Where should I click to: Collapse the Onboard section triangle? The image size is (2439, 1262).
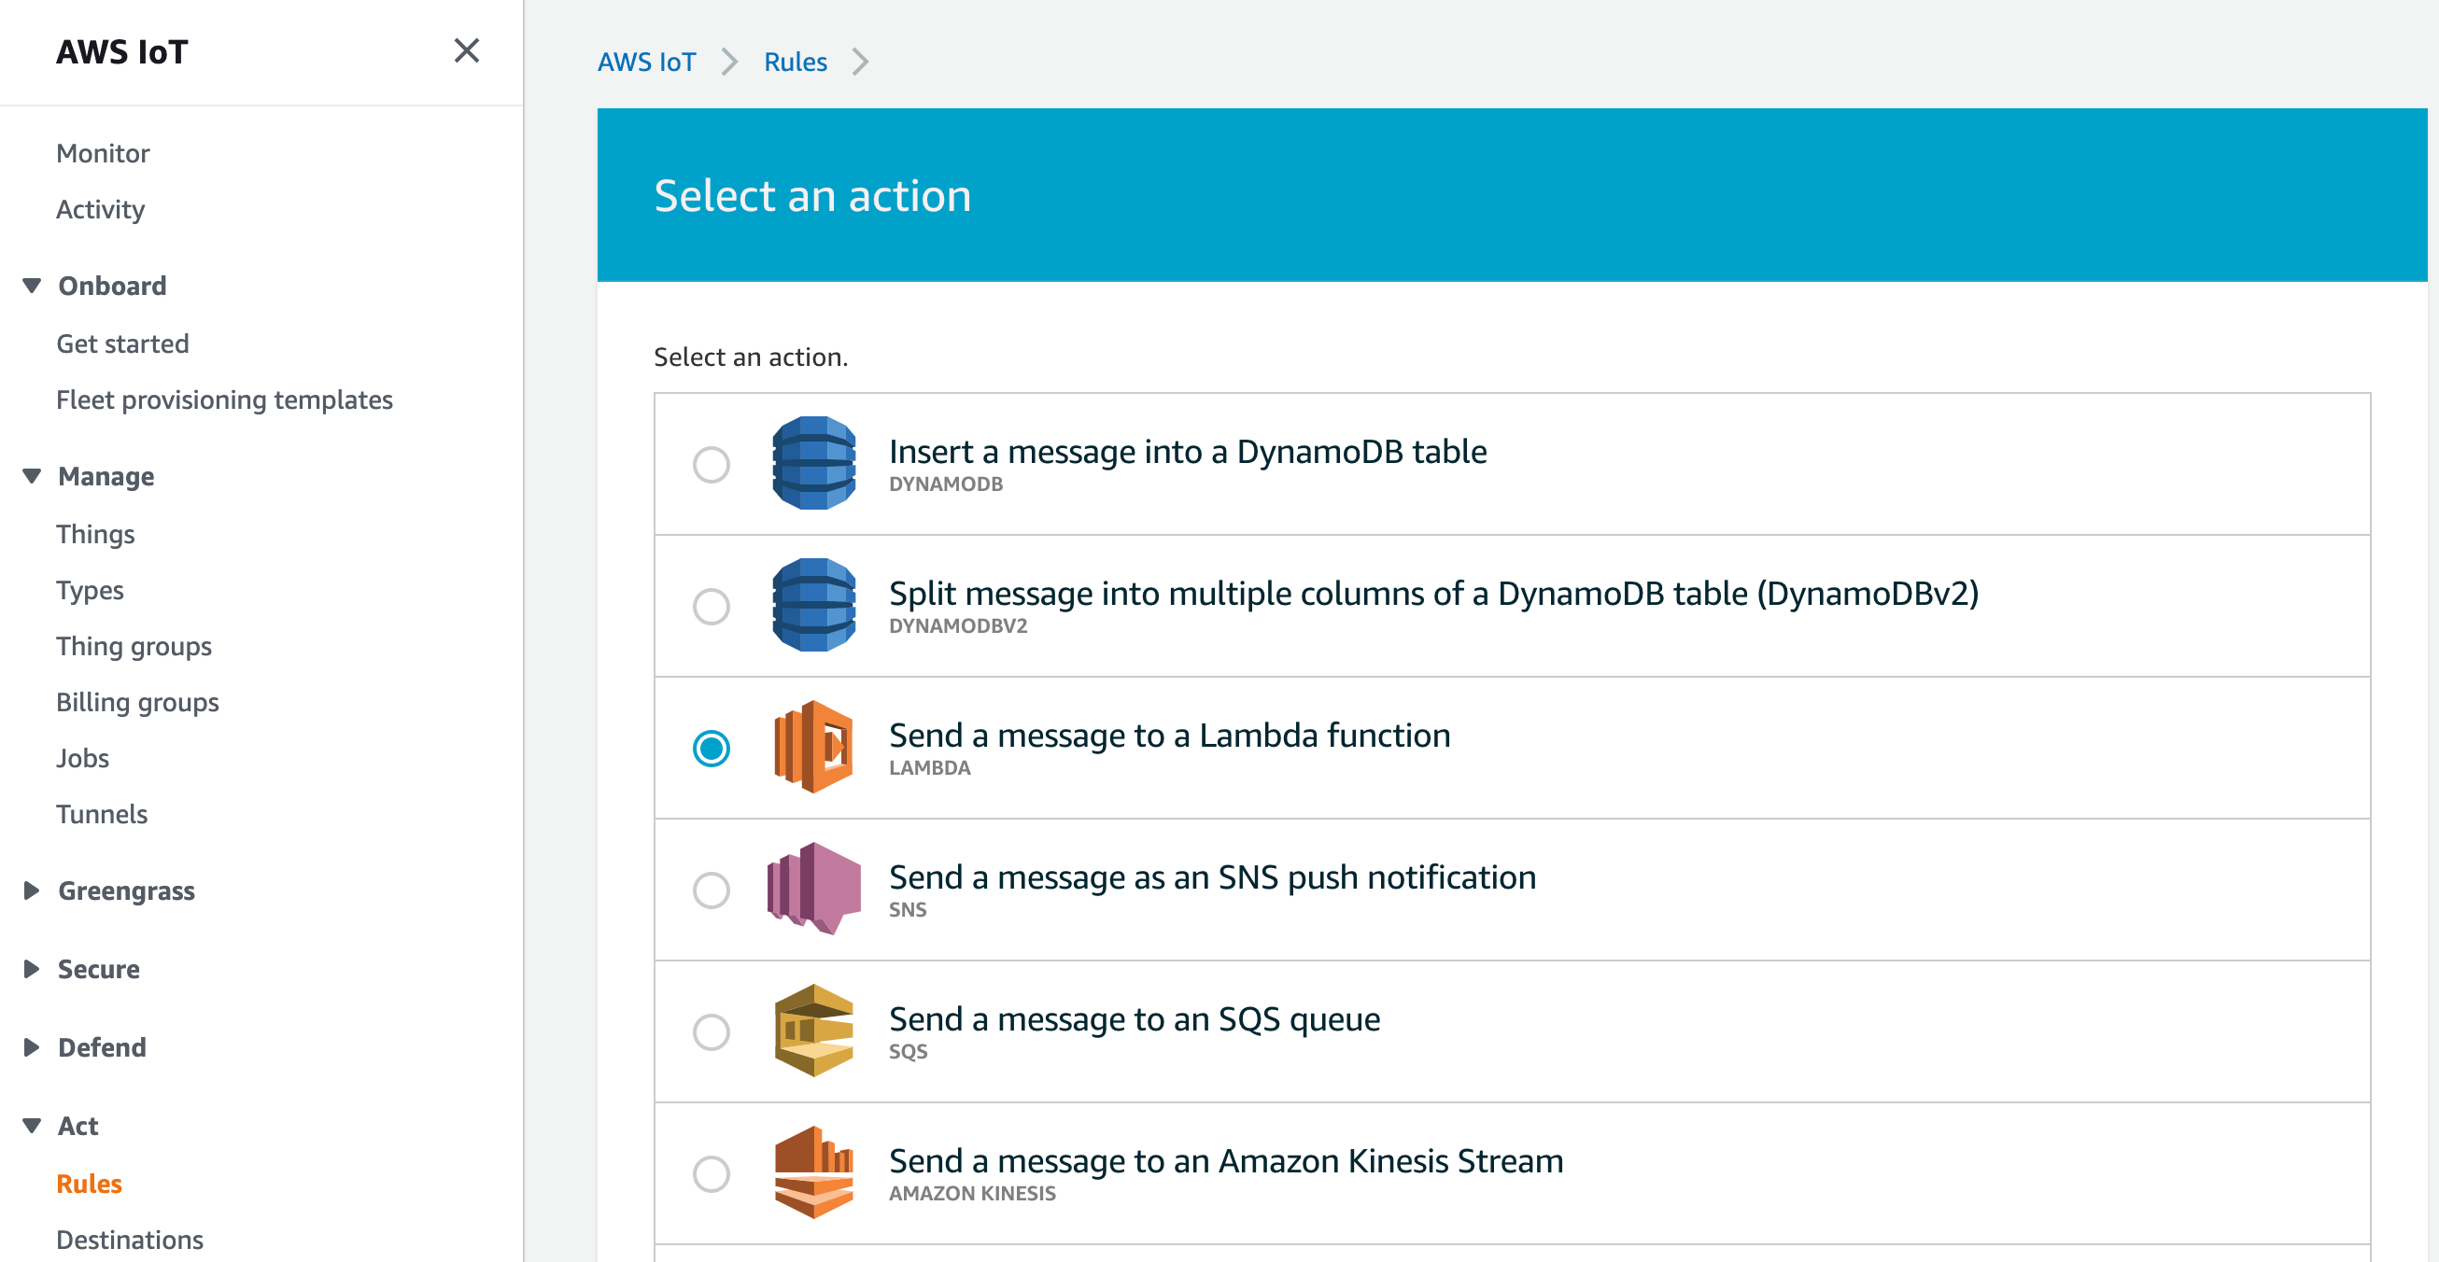click(32, 286)
